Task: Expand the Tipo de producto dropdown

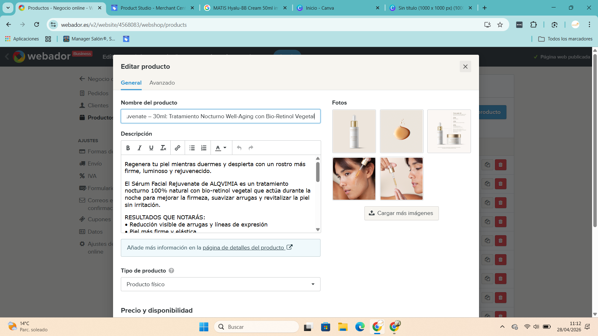Action: (x=221, y=284)
